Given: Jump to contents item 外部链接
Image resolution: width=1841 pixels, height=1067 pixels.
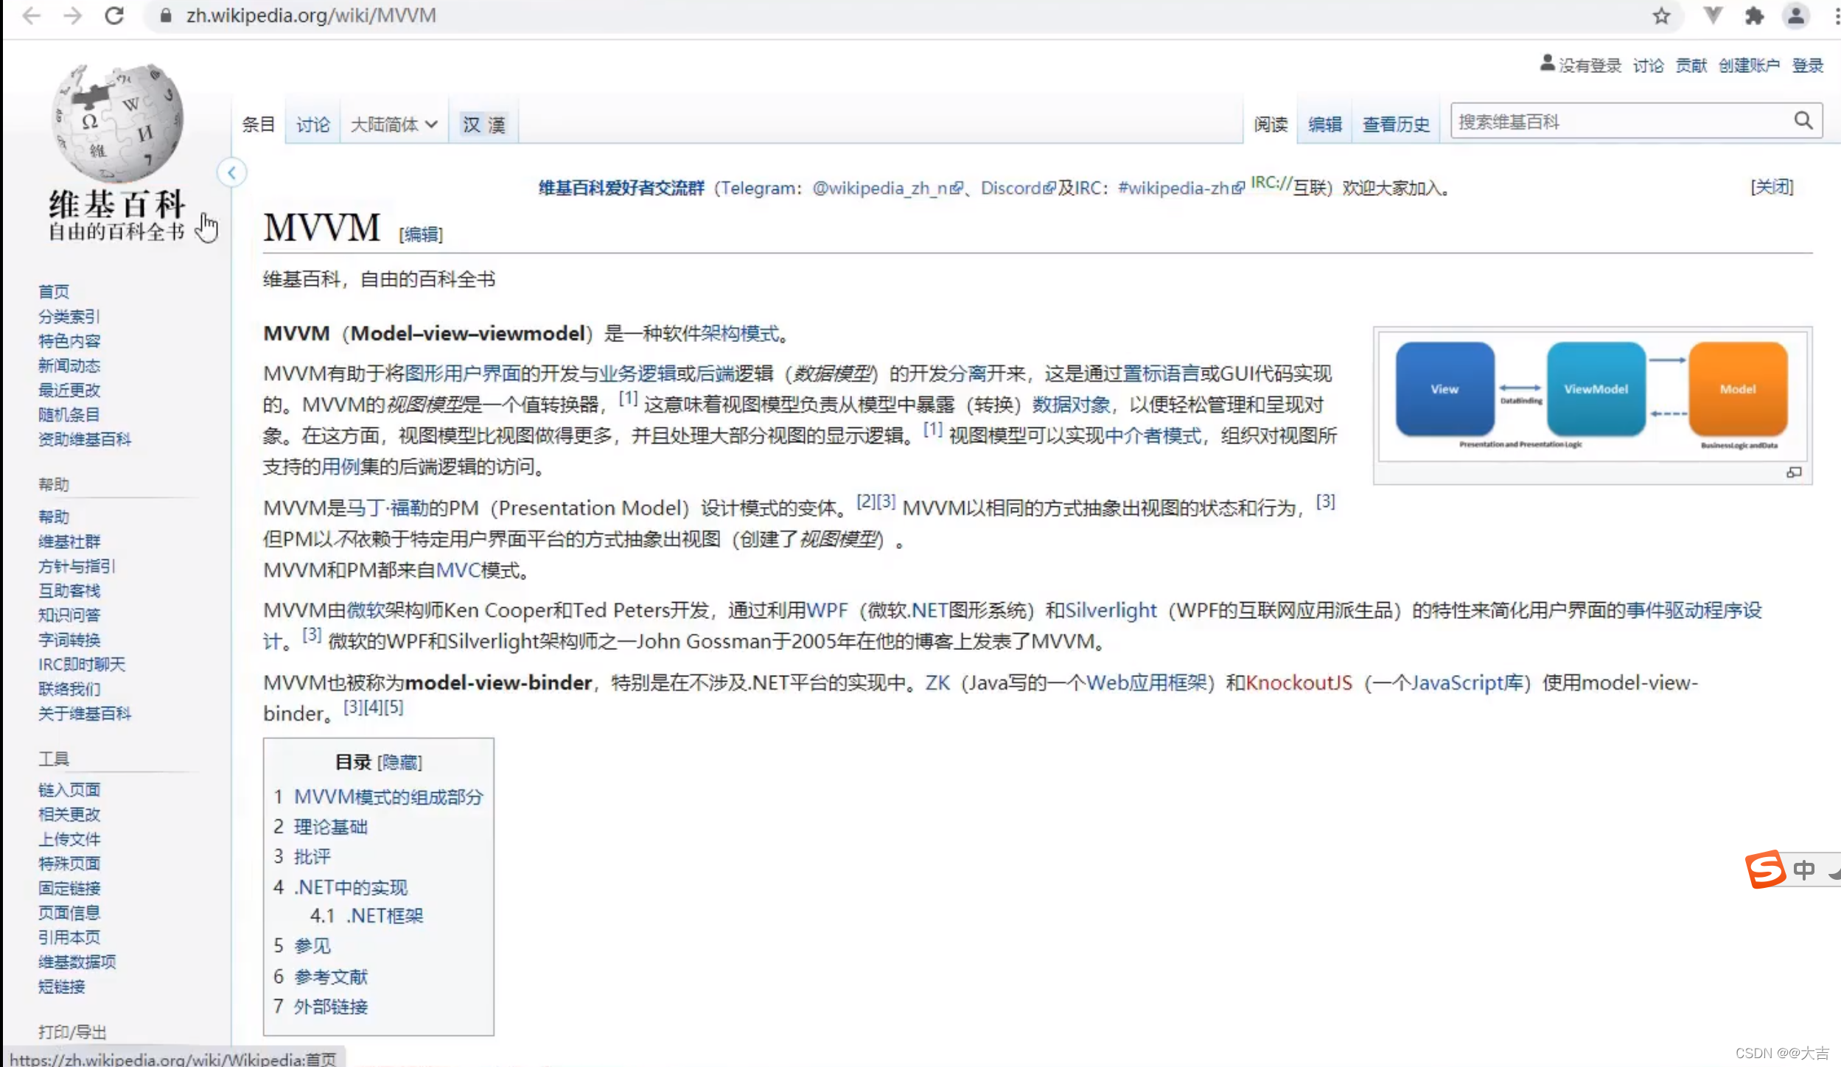Looking at the screenshot, I should pos(330,1006).
